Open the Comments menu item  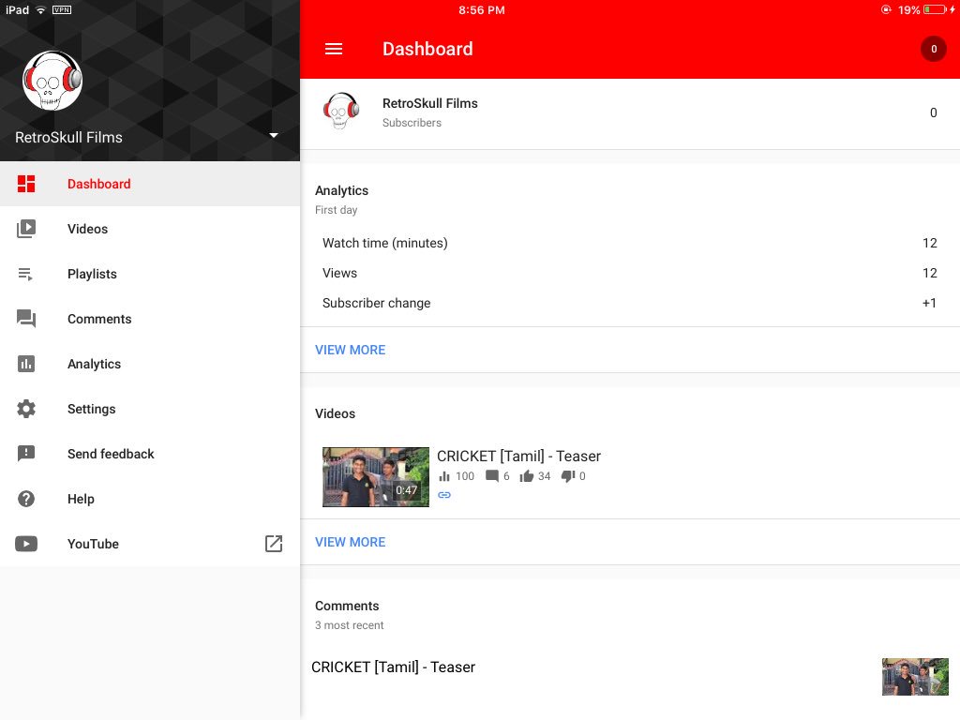pos(150,319)
